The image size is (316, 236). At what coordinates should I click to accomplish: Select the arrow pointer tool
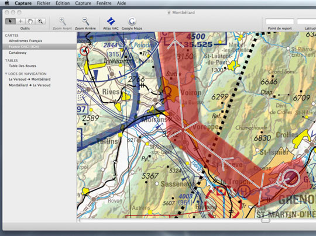click(11, 21)
